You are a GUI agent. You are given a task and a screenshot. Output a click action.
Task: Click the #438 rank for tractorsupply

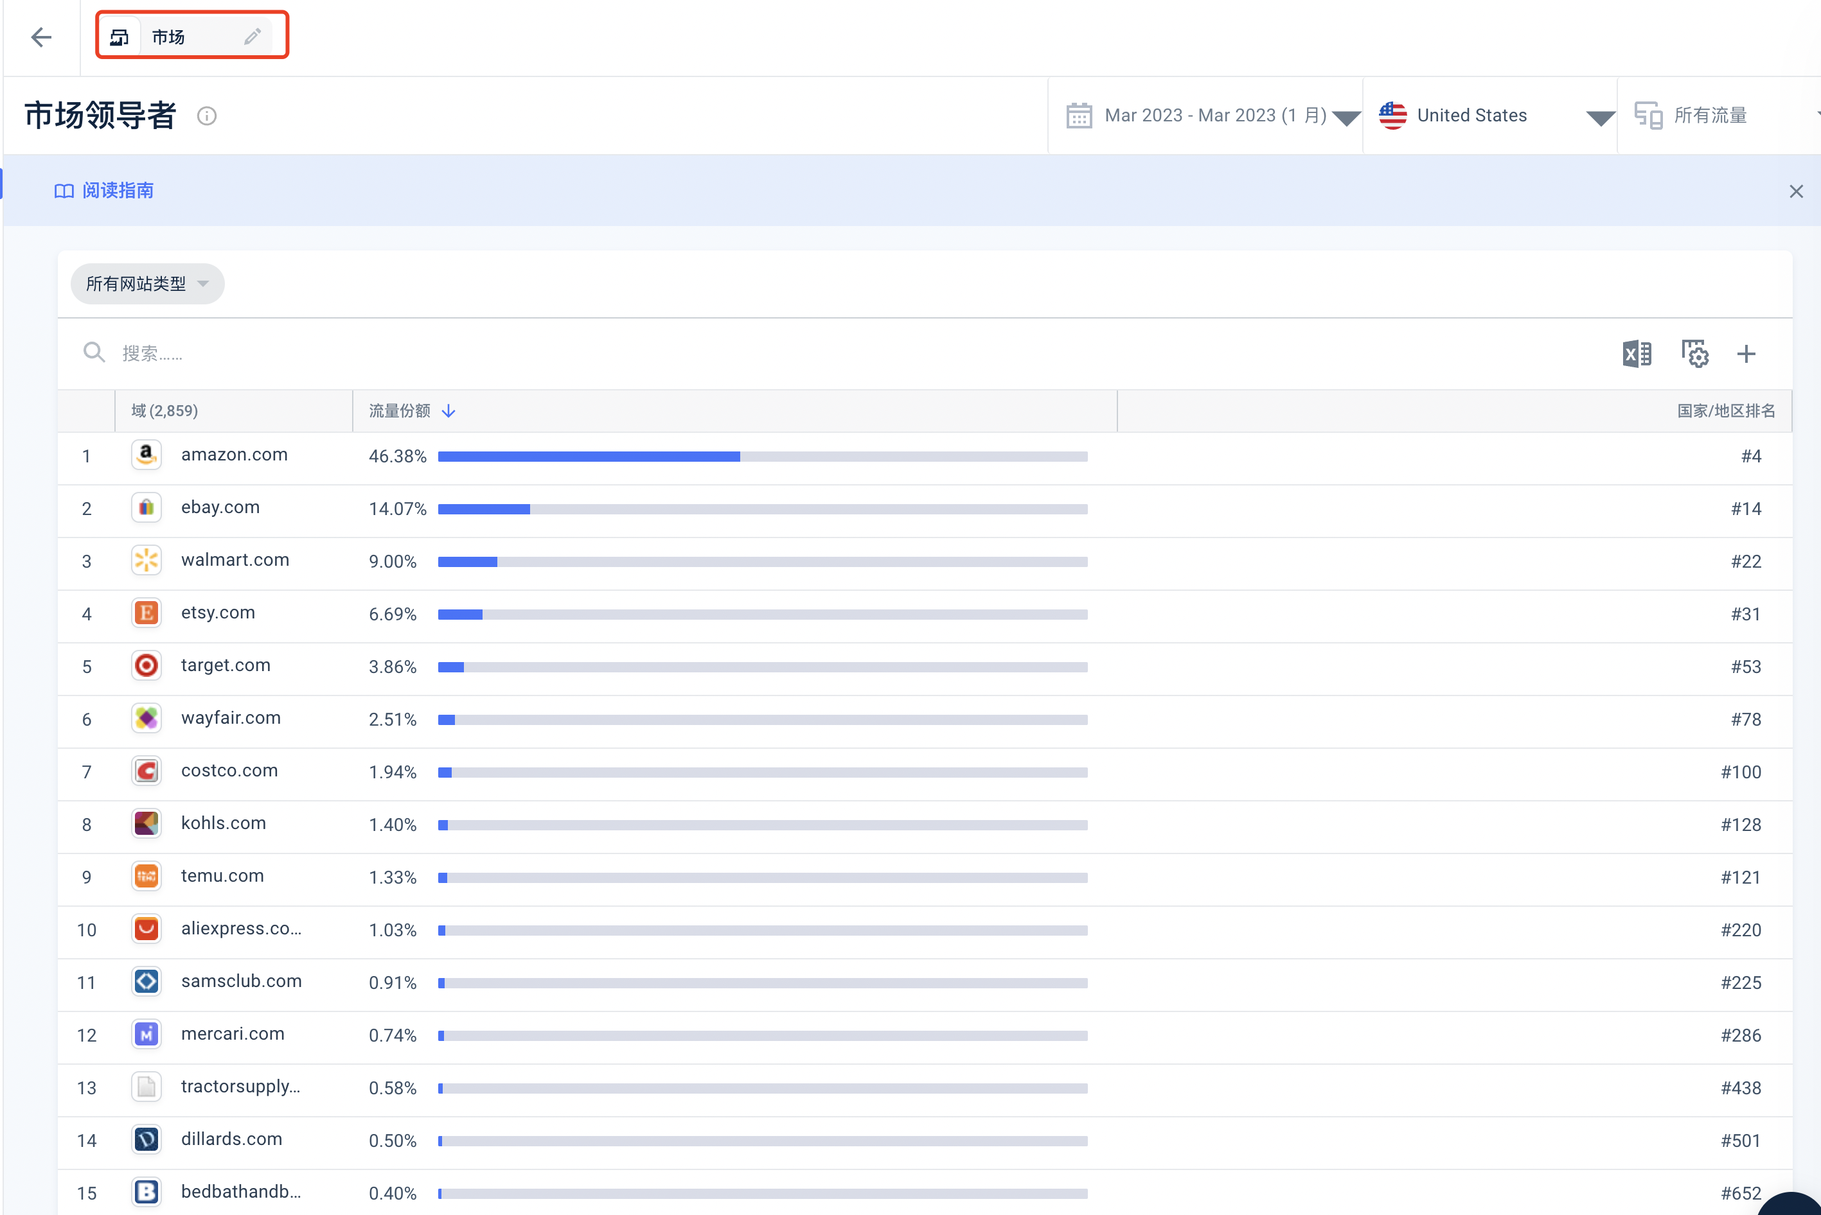1741,1088
